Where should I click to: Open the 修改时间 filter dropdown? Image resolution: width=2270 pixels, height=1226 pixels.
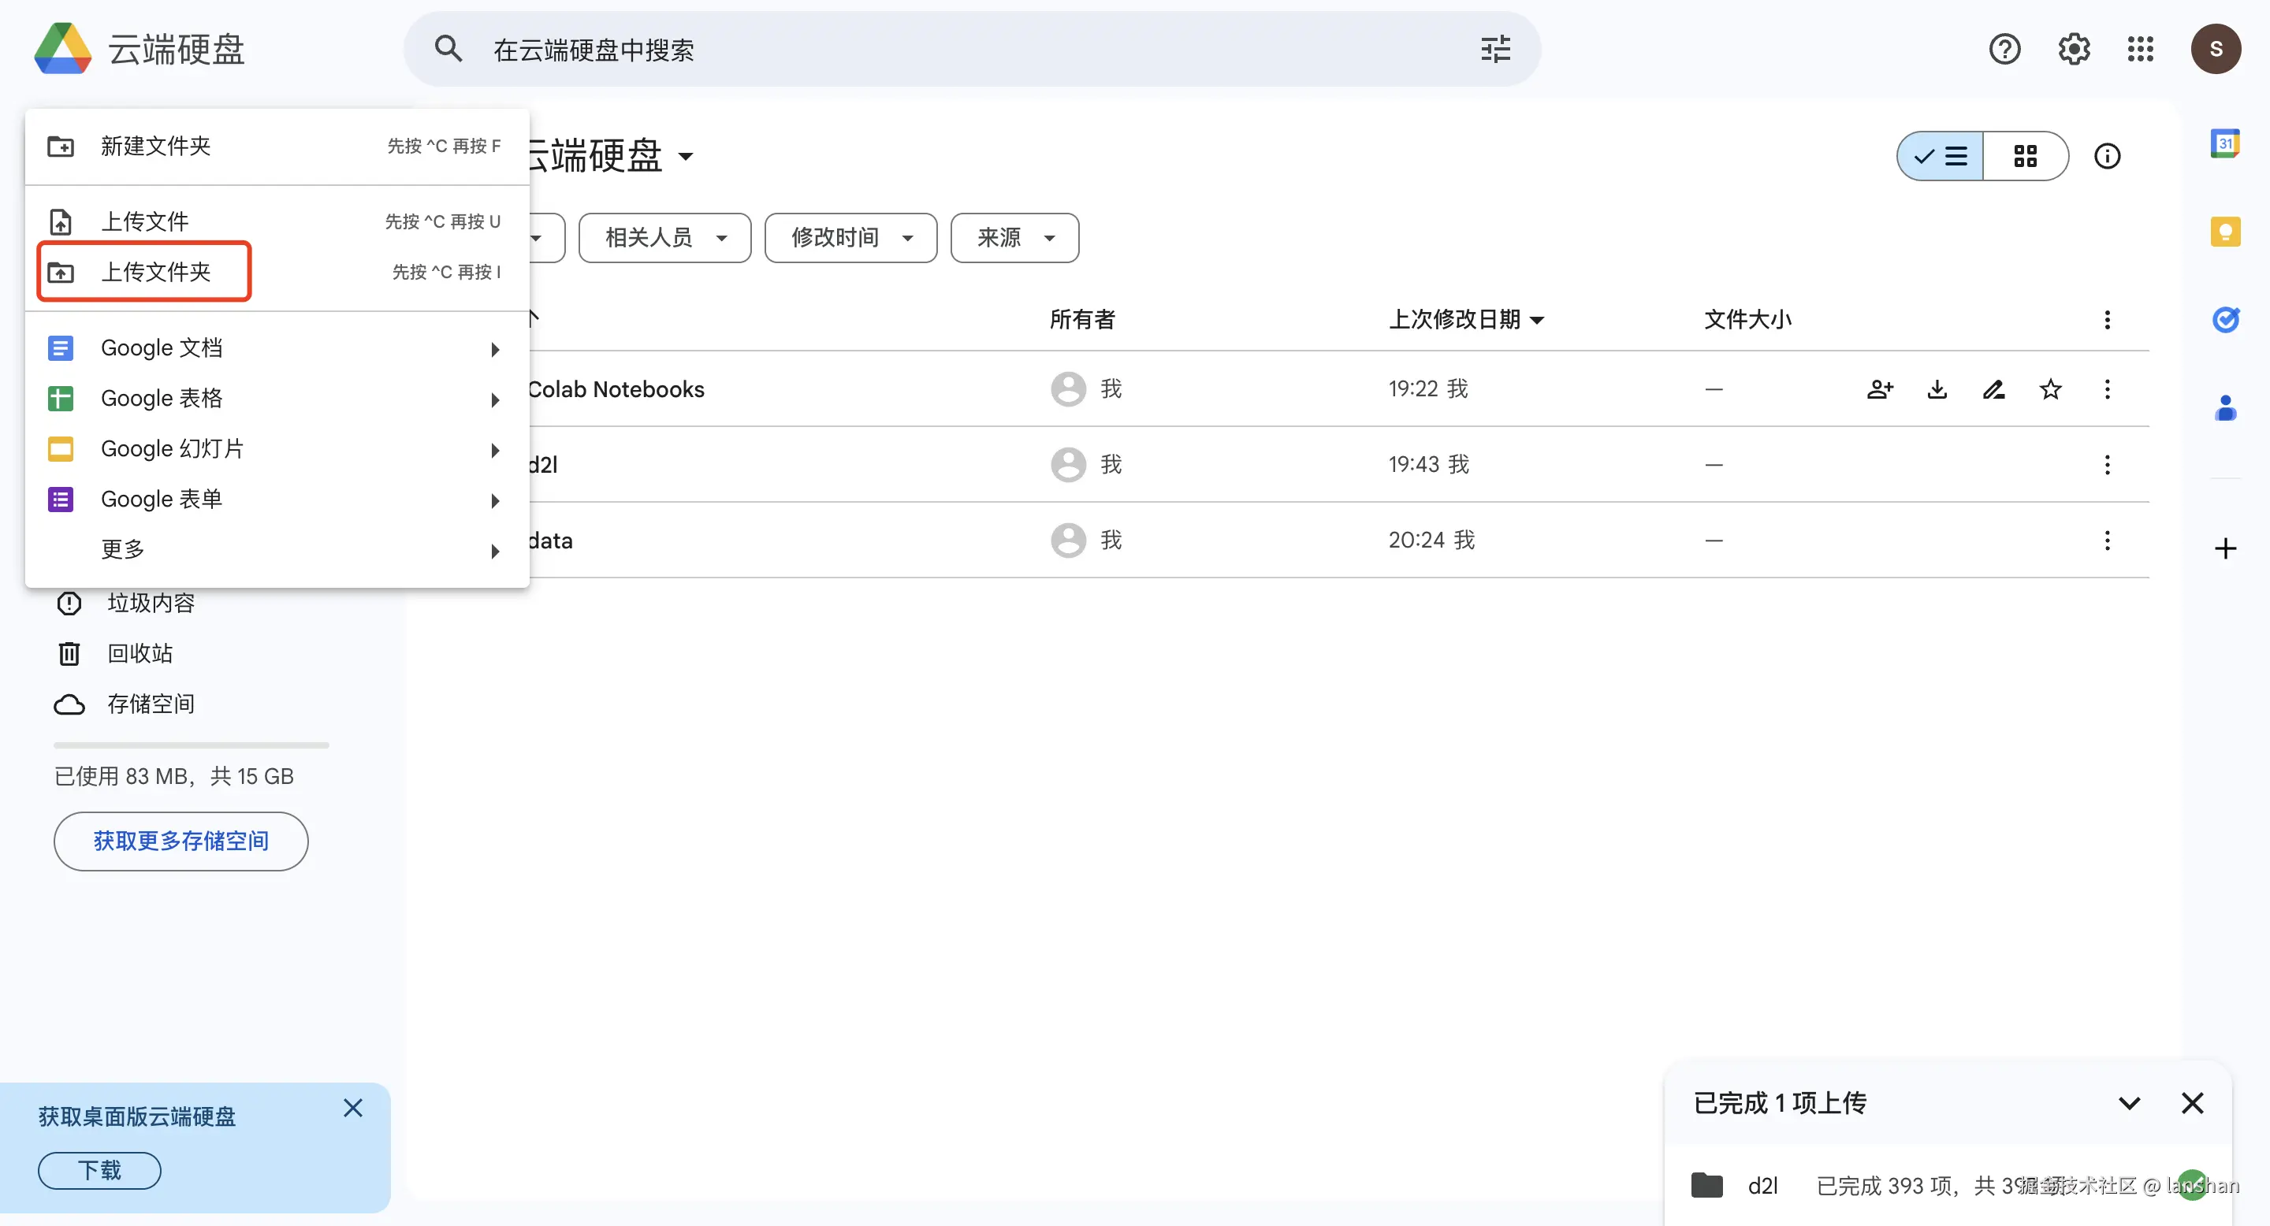click(850, 238)
